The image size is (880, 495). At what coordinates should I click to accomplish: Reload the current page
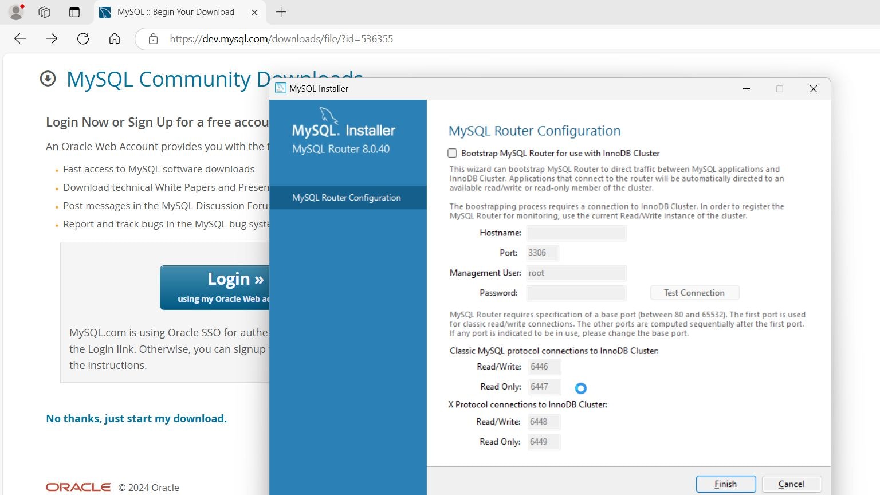[83, 38]
